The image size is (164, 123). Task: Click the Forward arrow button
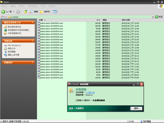point(18,12)
